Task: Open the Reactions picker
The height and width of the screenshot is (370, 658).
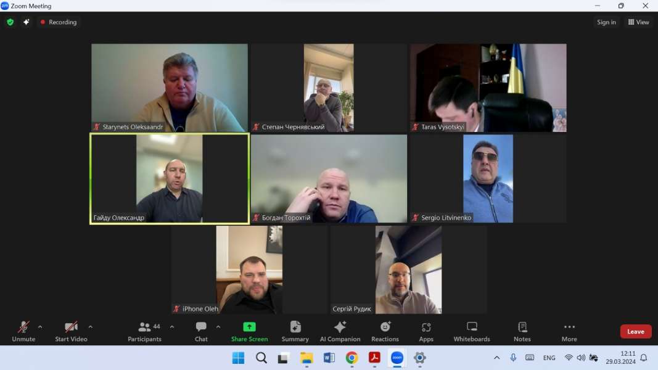Action: (385, 331)
